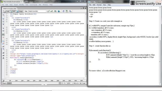Open Dreamweaver Insert menu

(x=16, y=5)
